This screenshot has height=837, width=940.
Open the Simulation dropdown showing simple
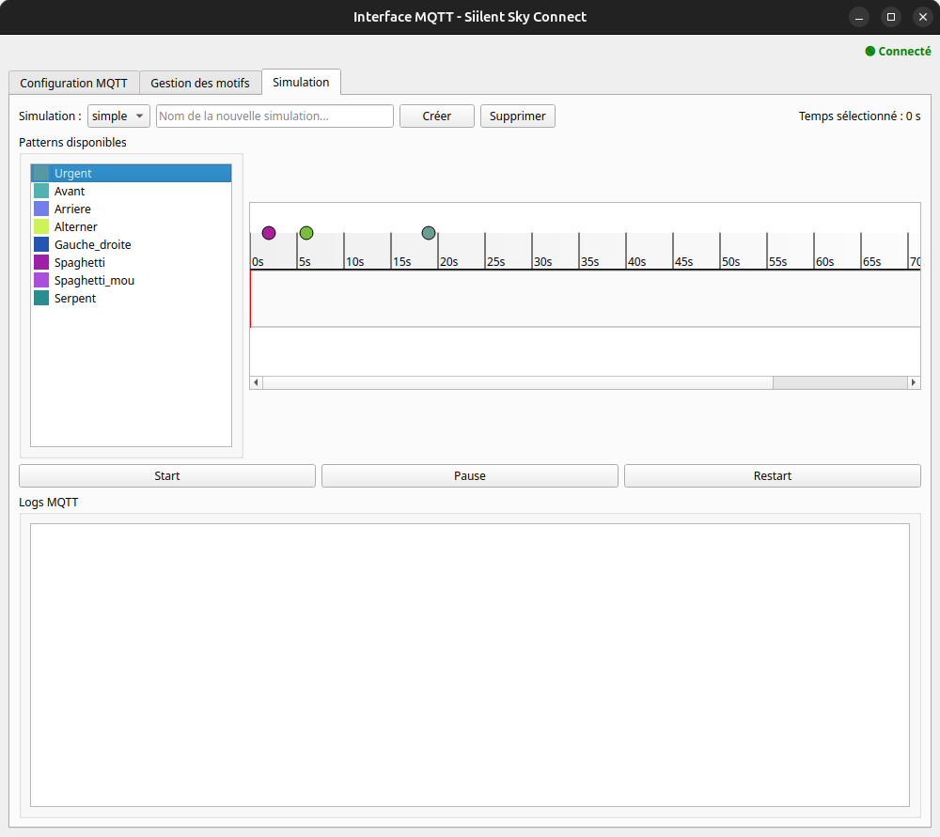click(118, 116)
